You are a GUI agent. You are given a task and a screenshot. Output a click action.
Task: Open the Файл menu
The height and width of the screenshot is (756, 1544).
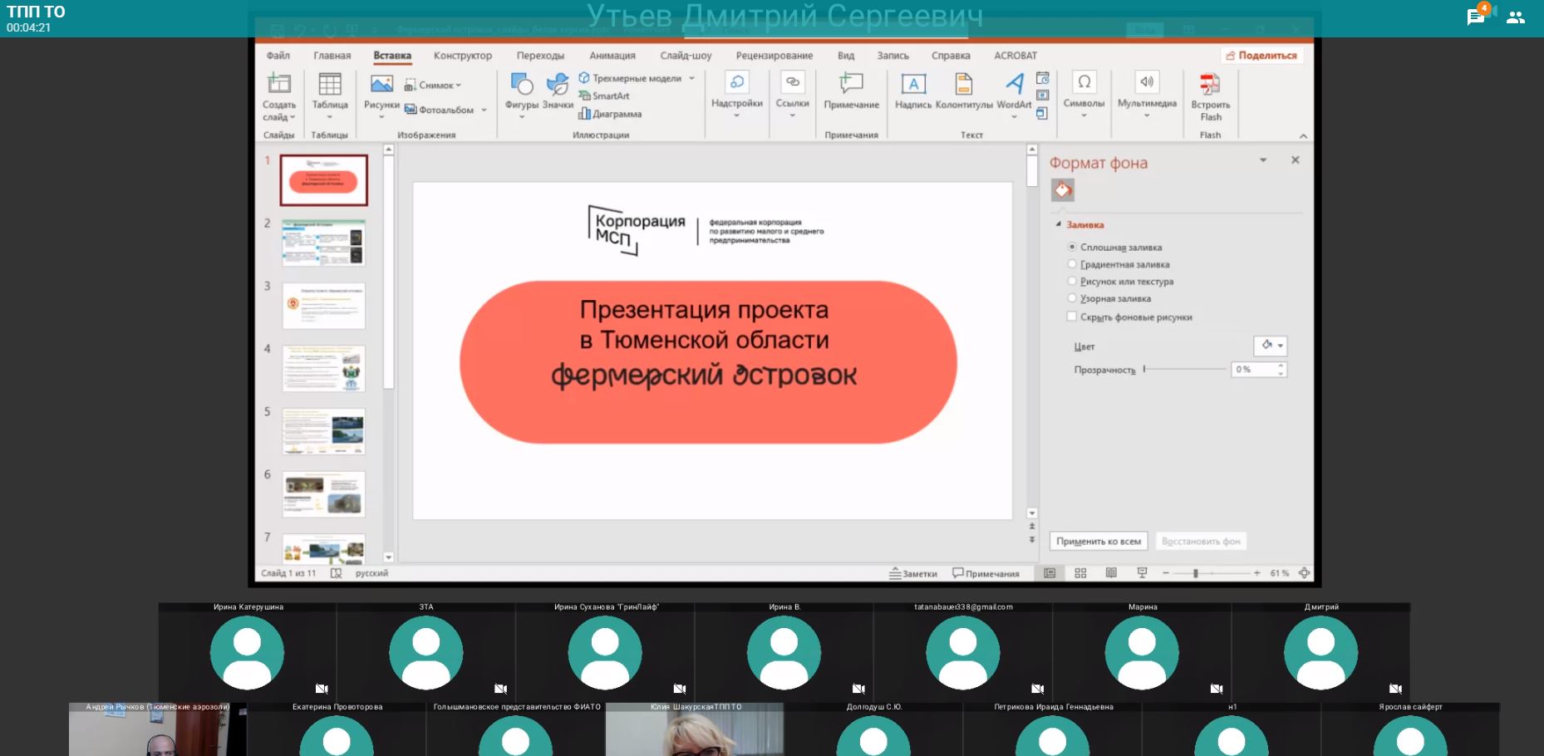[x=278, y=56]
